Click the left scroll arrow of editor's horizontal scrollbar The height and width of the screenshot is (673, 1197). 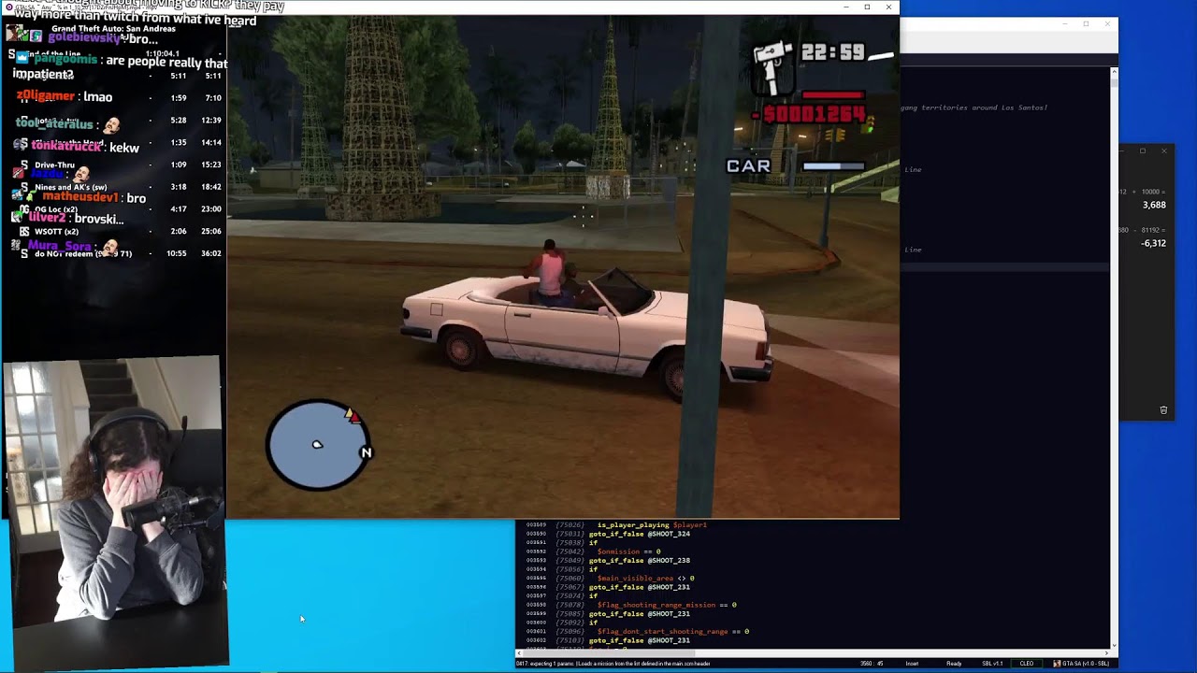tap(519, 652)
